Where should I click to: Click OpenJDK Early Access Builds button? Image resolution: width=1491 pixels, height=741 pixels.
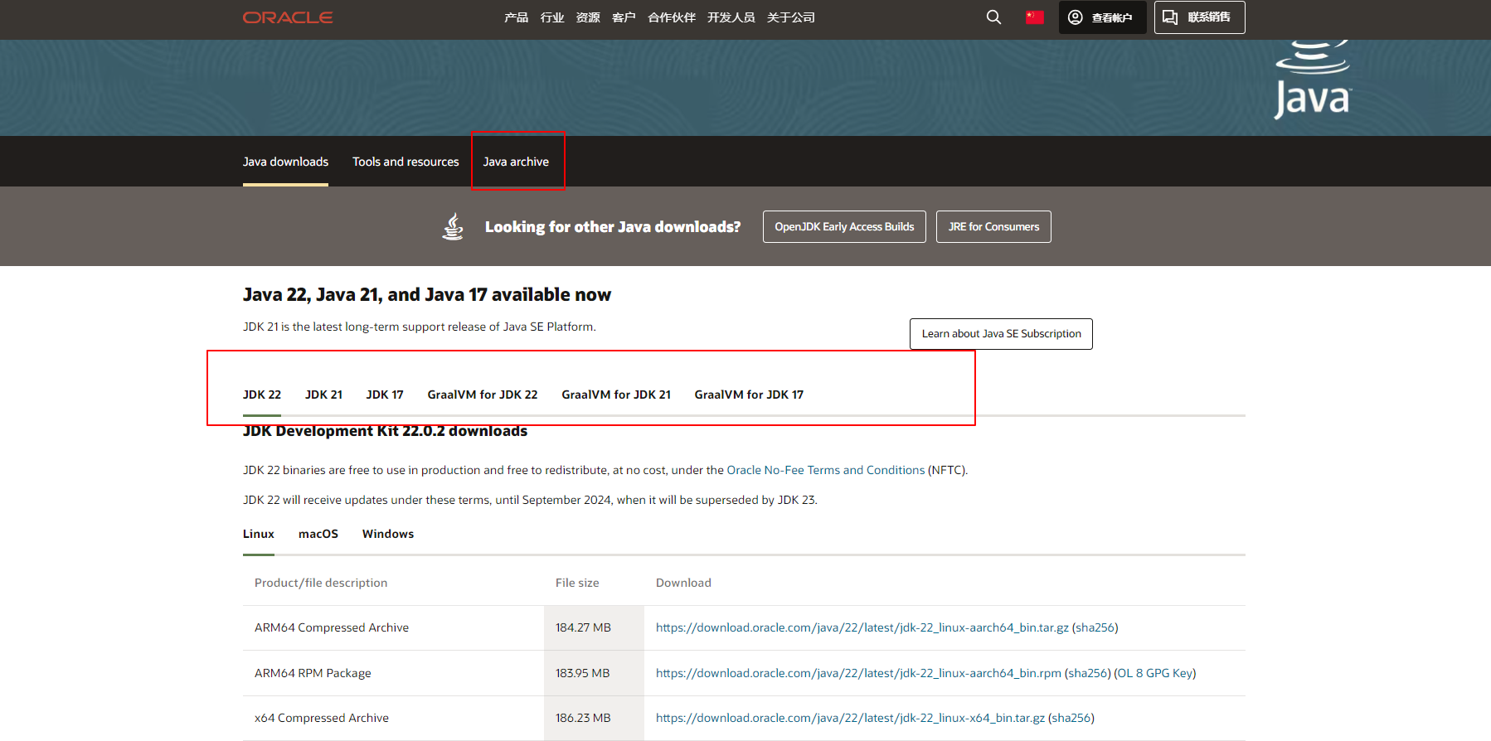[844, 227]
